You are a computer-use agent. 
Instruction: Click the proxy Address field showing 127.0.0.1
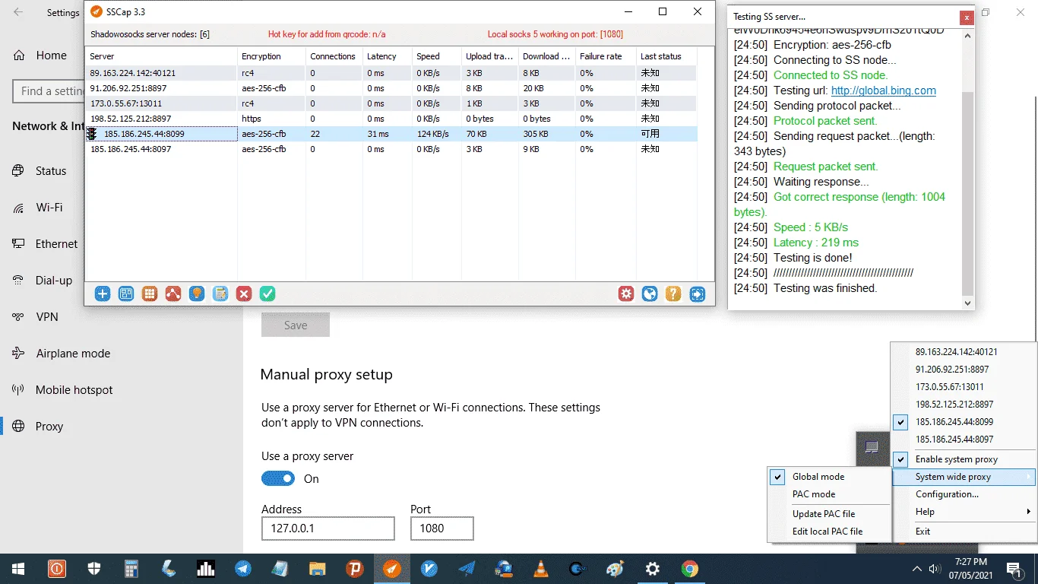pos(328,528)
